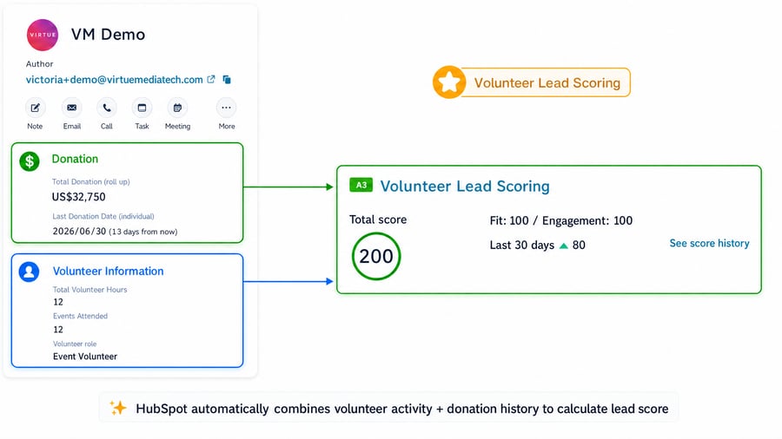Click victoria+demo@virtuemediatech.com email link
Viewport: 782px width, 439px height.
pos(114,80)
